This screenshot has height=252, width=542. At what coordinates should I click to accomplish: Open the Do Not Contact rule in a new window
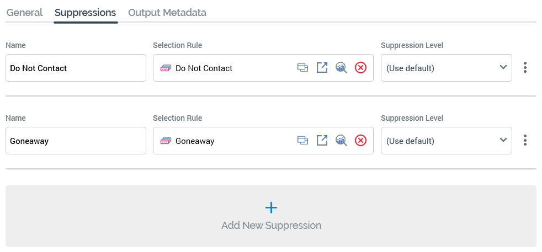coord(322,68)
